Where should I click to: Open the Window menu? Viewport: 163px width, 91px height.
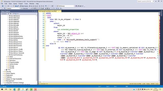pyautogui.click(x=32, y=4)
